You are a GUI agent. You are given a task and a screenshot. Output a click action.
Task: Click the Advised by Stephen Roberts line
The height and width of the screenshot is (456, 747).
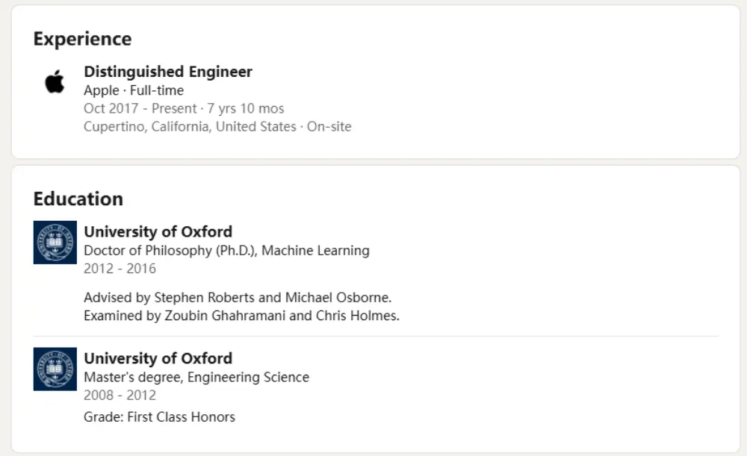[x=237, y=298]
